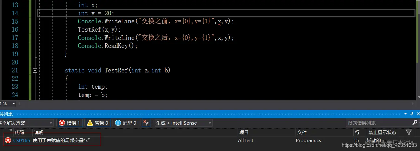Image resolution: width=420 pixels, height=151 pixels.
Task: Toggle the 错误 1 errors filter
Action: point(70,123)
